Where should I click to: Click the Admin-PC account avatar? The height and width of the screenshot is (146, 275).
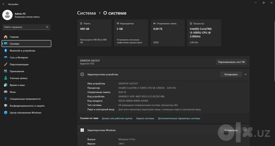7,15
